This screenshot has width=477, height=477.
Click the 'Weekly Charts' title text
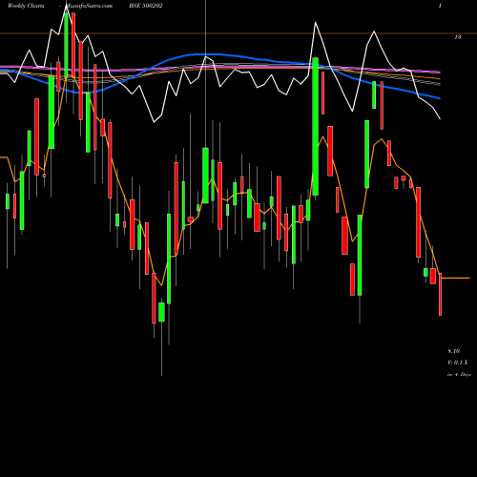click(27, 6)
